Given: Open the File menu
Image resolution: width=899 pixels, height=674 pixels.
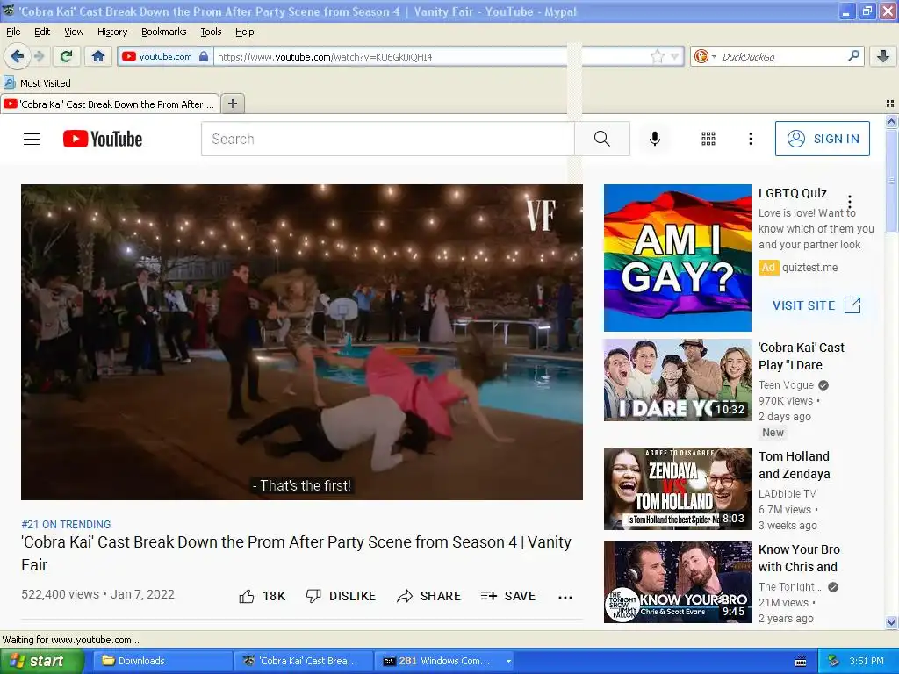Looking at the screenshot, I should coord(13,32).
